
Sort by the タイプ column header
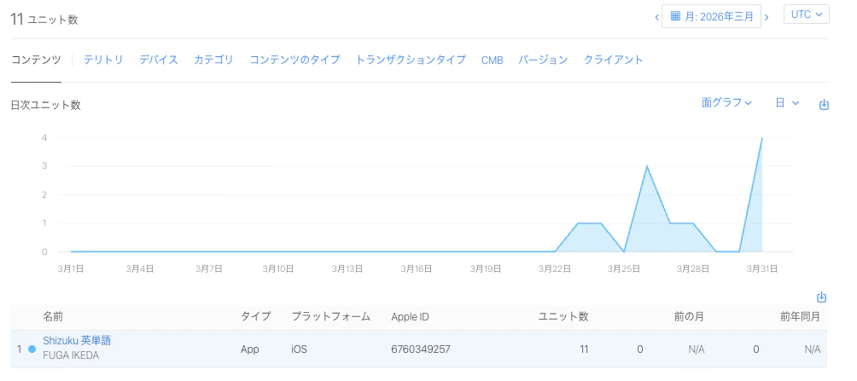tap(256, 316)
